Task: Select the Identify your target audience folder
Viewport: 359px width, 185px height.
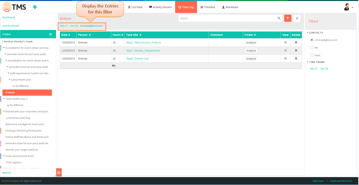Action: point(21,150)
